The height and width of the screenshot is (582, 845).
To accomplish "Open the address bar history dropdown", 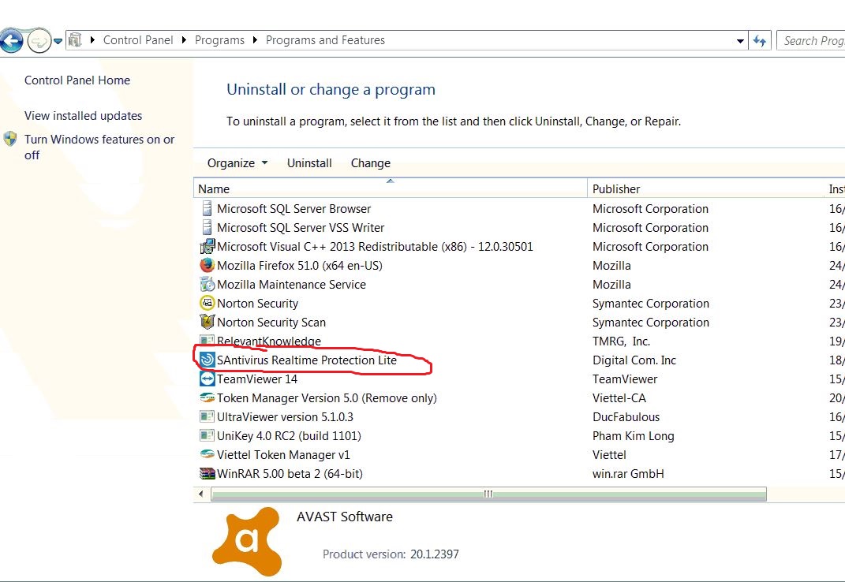I will click(x=740, y=40).
